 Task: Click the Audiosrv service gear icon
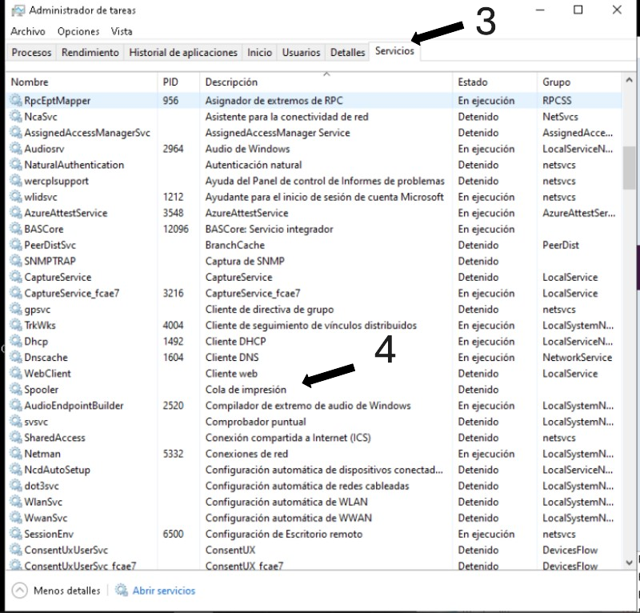coord(15,149)
